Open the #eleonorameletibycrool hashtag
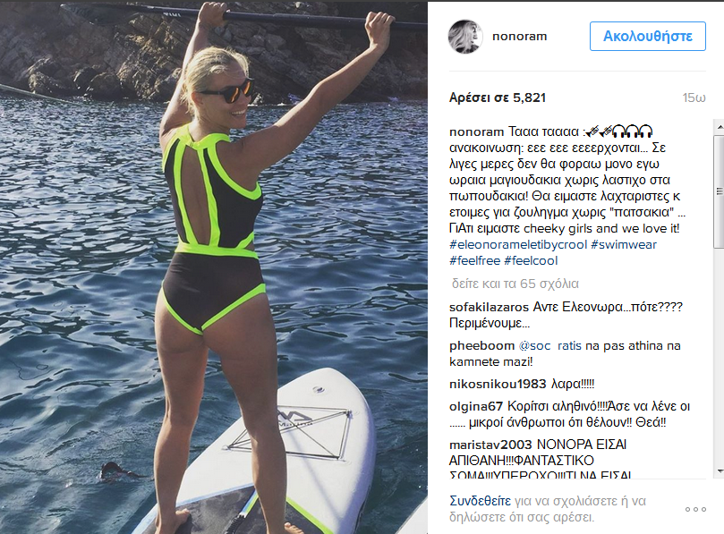Viewport: 724px width, 534px height. coord(518,244)
